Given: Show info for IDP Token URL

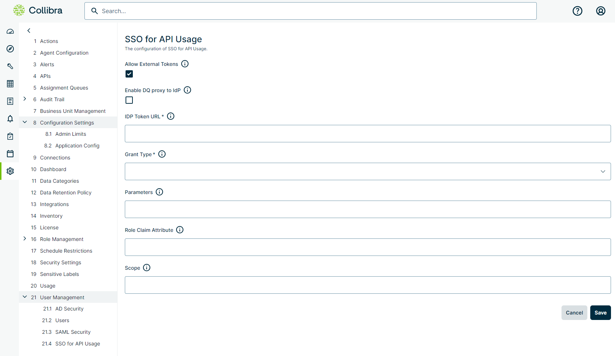Looking at the screenshot, I should tap(171, 116).
